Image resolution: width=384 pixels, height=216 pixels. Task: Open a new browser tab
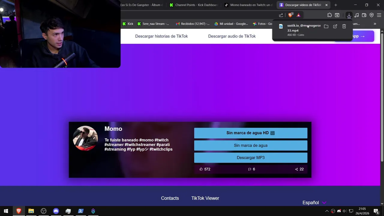click(336, 5)
